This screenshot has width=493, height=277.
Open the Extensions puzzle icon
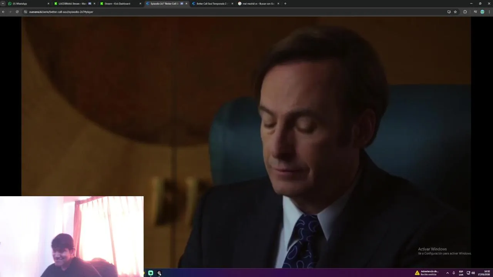point(465,12)
